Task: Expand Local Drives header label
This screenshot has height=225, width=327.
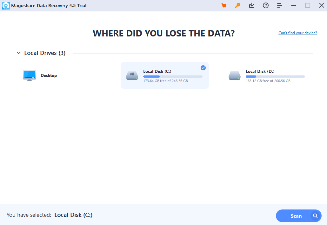Action: tap(44, 53)
